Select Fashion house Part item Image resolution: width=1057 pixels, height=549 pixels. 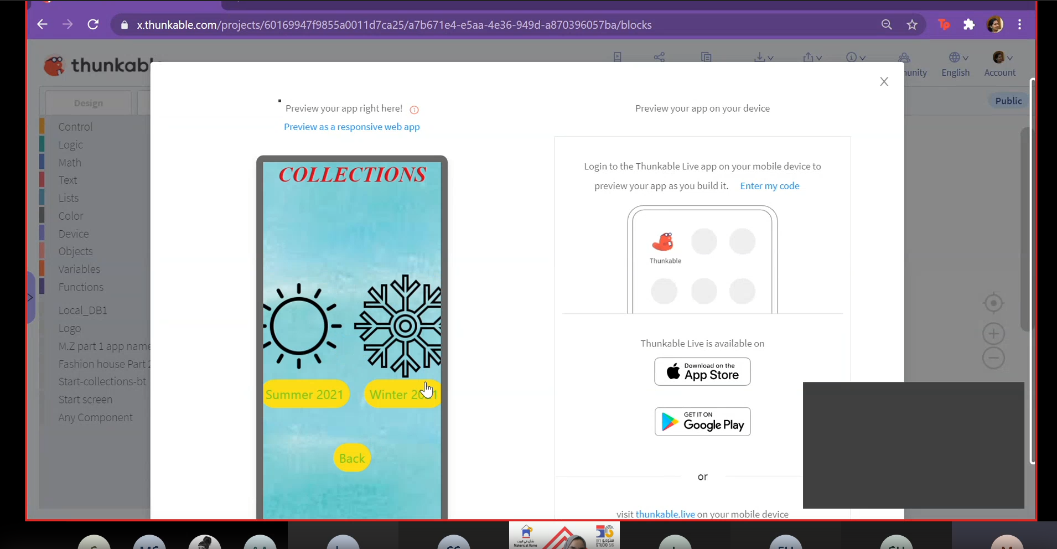104,364
